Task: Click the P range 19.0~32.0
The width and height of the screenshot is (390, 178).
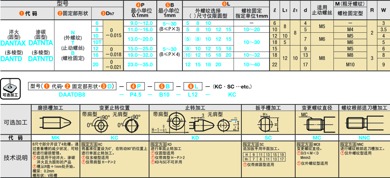Action: pos(140,55)
